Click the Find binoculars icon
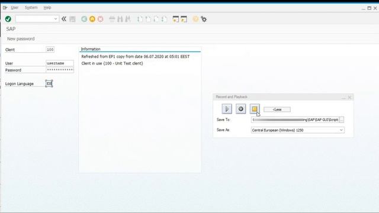Screen dimensions: 379x213 coord(120,19)
